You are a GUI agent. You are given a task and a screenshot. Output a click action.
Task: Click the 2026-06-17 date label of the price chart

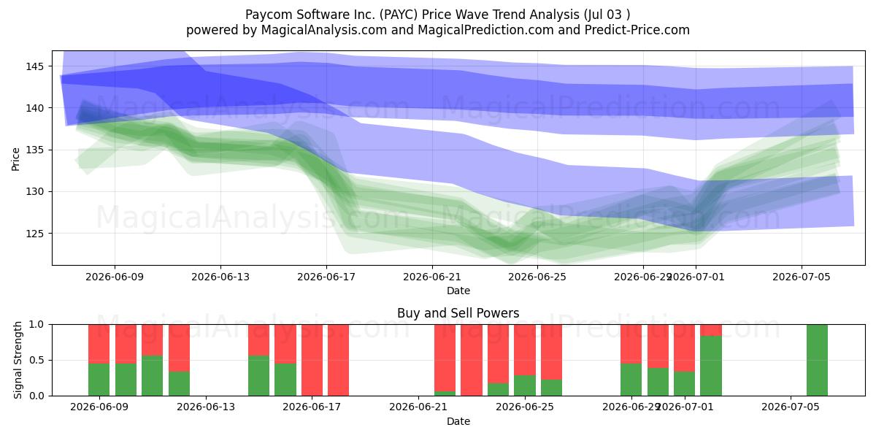click(326, 277)
